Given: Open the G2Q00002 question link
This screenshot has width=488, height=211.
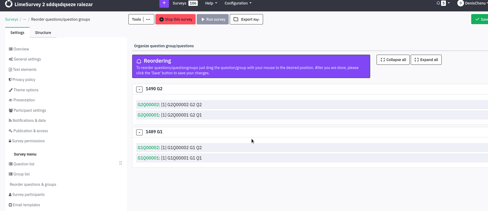Looking at the screenshot, I should tap(148, 105).
